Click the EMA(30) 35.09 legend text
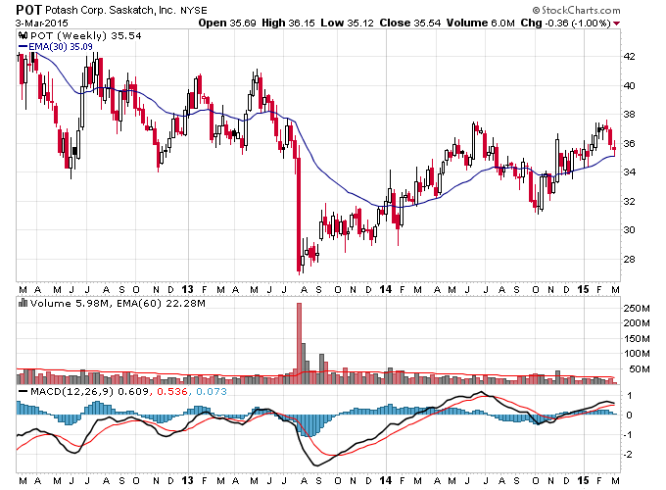 61,47
